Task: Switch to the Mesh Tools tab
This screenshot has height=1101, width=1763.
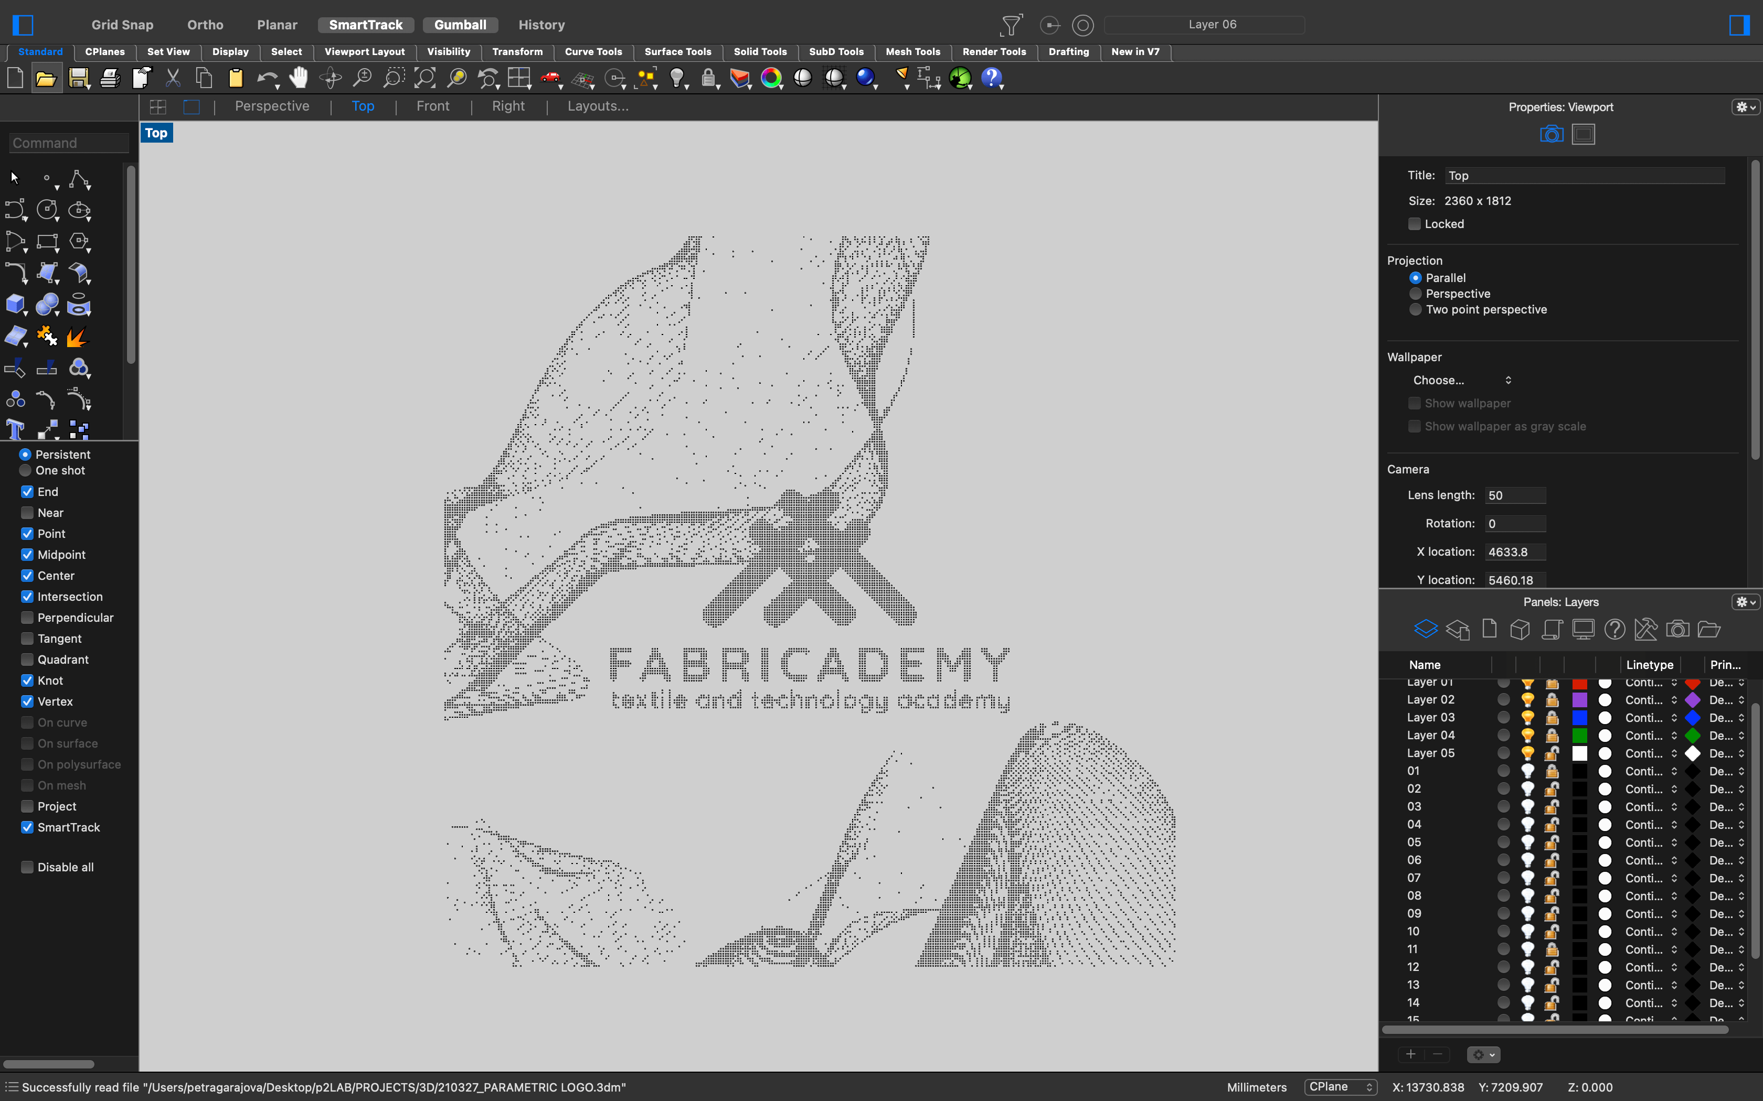Action: [x=912, y=52]
